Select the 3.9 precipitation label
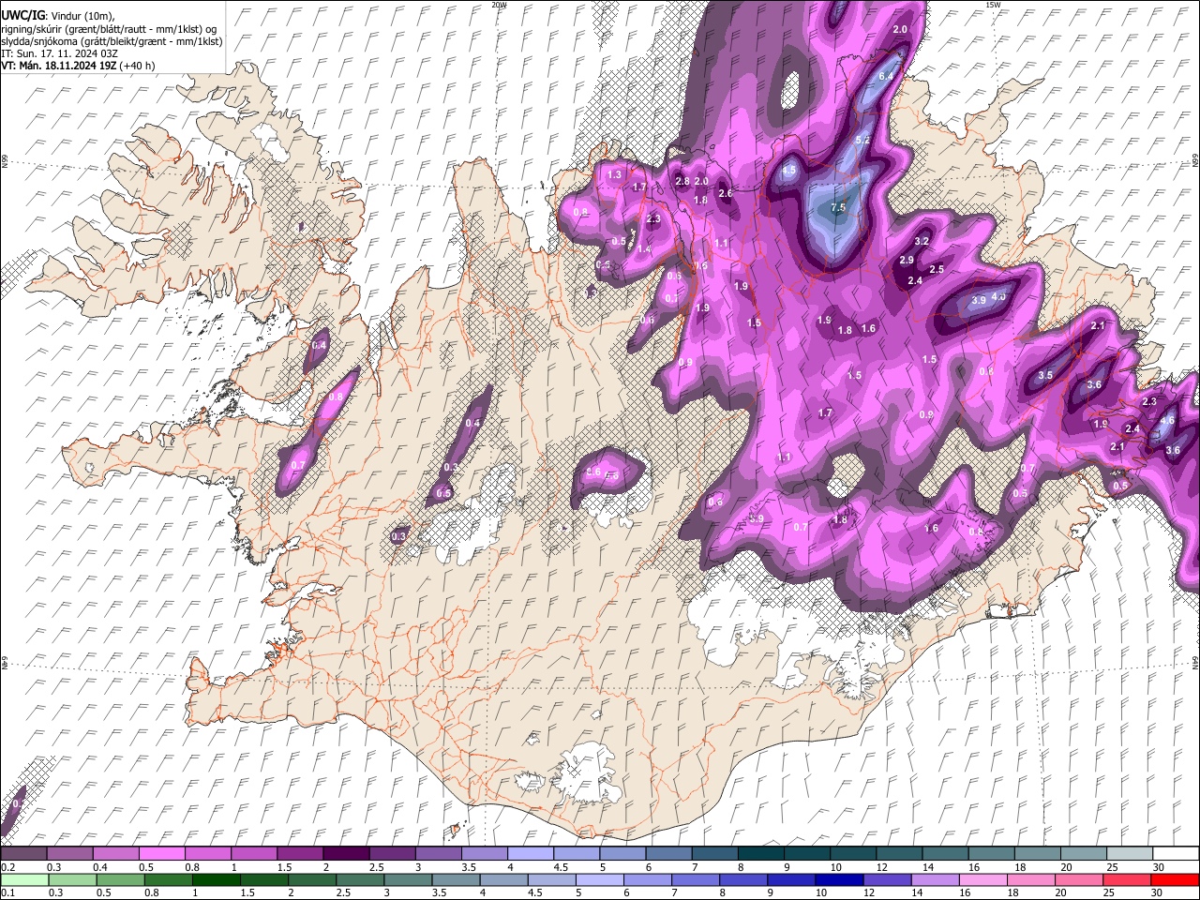The width and height of the screenshot is (1200, 900). coord(979,300)
